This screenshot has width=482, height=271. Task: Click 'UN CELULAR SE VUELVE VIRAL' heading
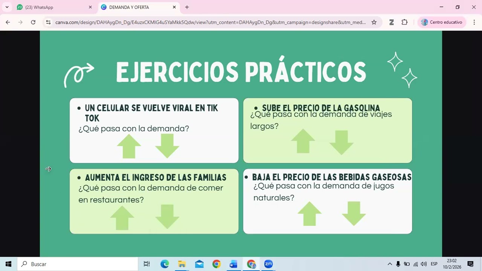[x=151, y=113]
